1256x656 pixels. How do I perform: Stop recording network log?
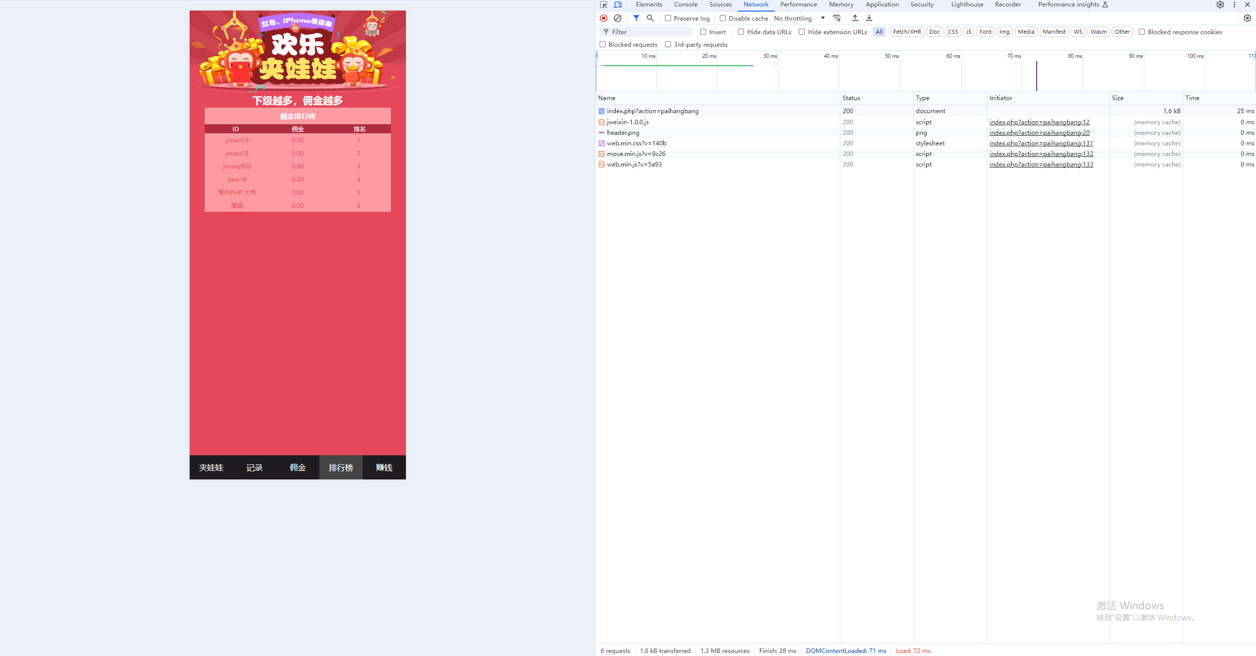604,18
